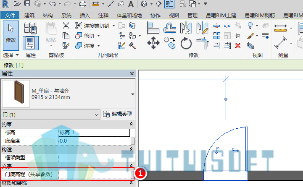The width and height of the screenshot is (303, 187).
Task: Open the Properties palette button
Action: pyautogui.click(x=31, y=43)
